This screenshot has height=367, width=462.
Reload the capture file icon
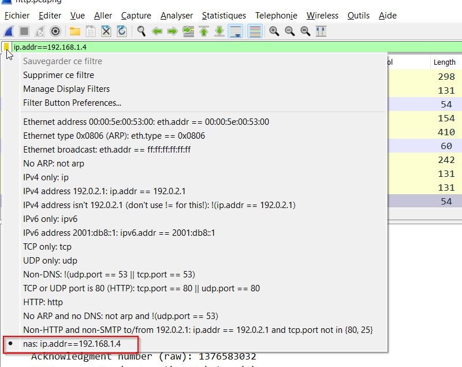122,31
